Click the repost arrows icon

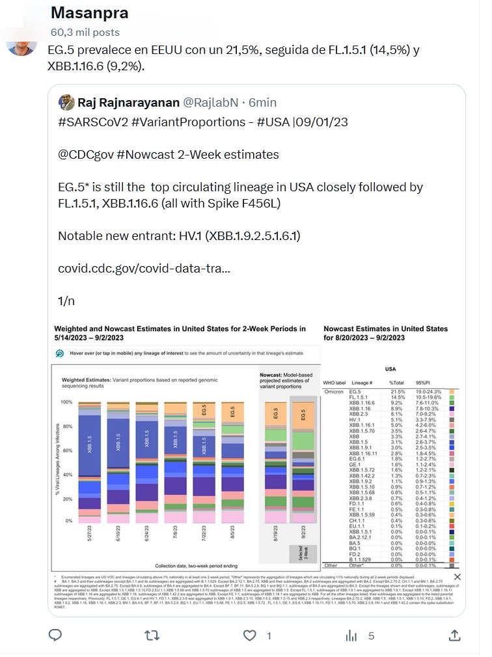(x=152, y=636)
